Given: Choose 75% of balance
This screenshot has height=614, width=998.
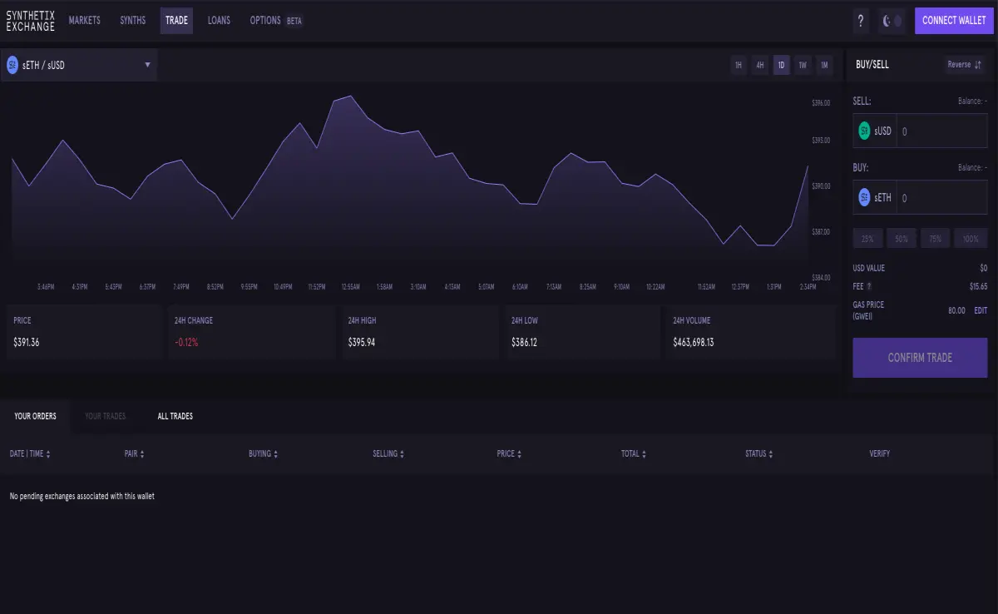Looking at the screenshot, I should pos(935,239).
